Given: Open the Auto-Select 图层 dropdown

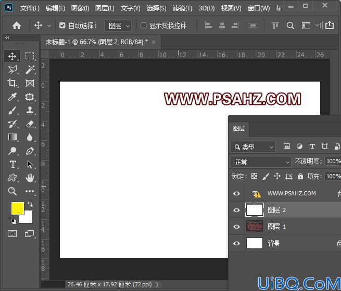Looking at the screenshot, I should (x=118, y=26).
